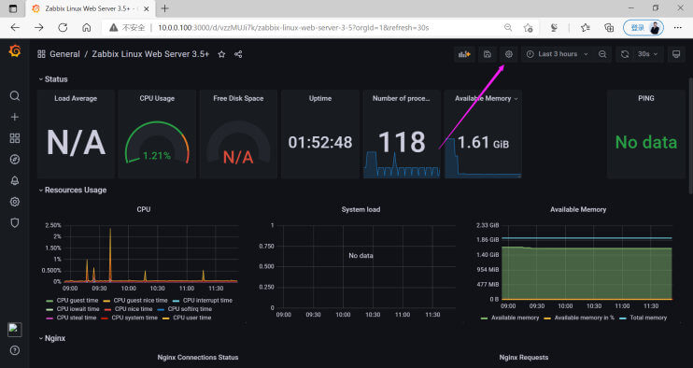
Task: Click the browser profile login button
Action: [x=643, y=27]
